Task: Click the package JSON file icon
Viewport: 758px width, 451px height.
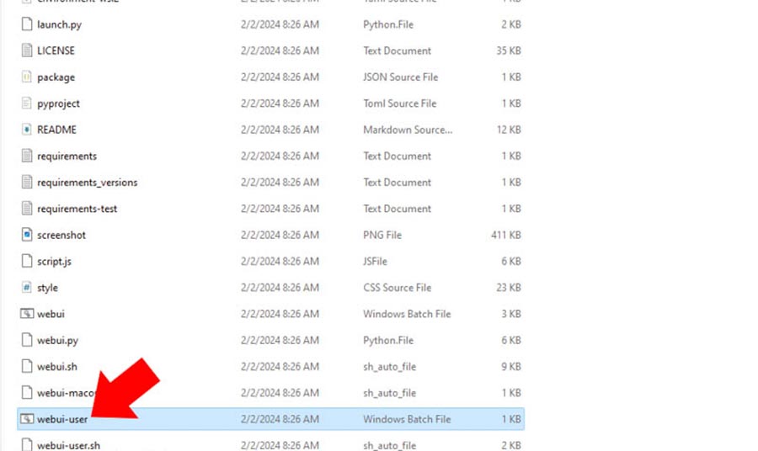Action: pyautogui.click(x=27, y=77)
